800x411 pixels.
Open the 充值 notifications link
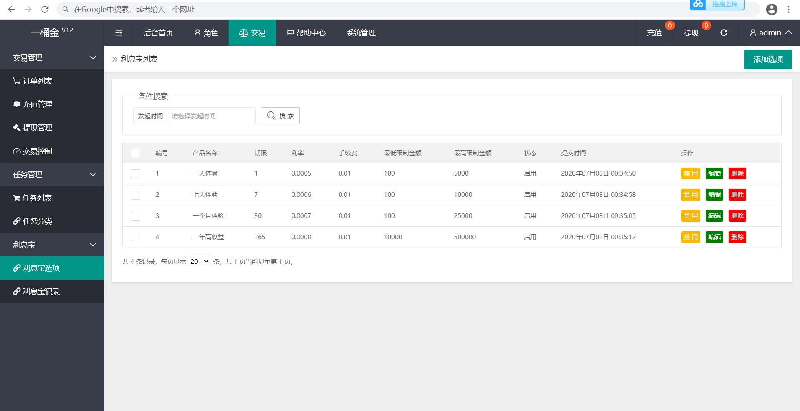click(655, 32)
